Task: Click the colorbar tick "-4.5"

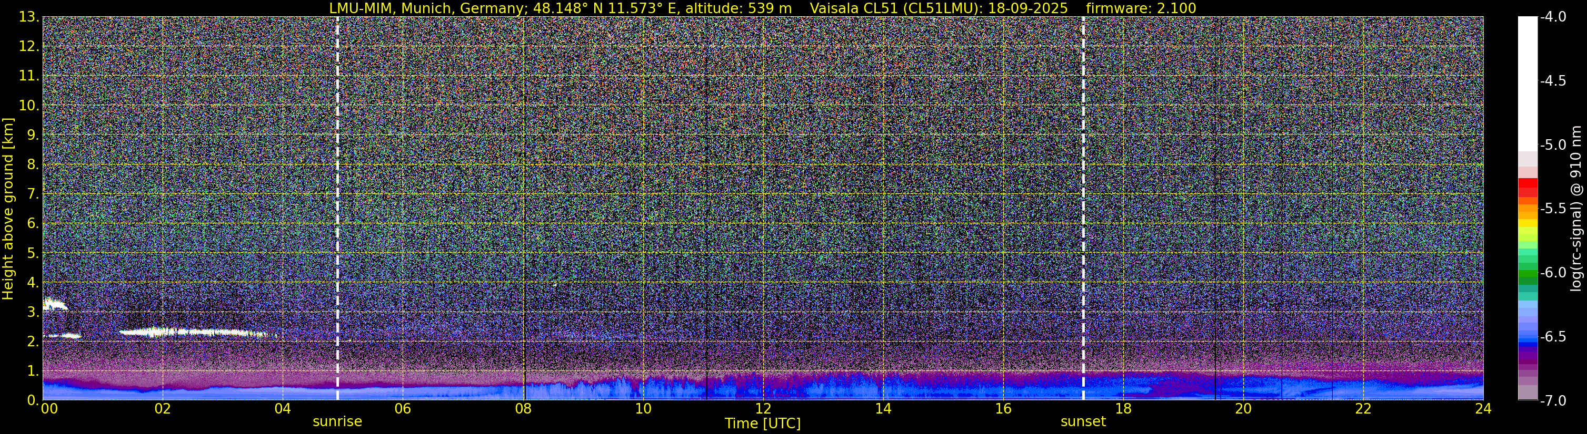Action: 1553,80
